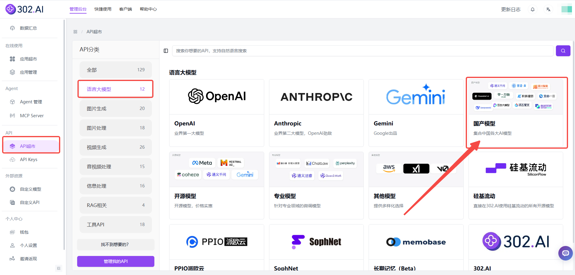Click 管理我的API button
The width and height of the screenshot is (575, 275).
pyautogui.click(x=116, y=261)
